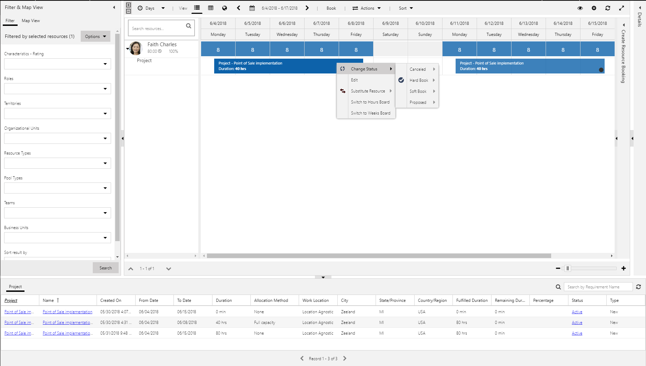
Task: Expand schedule board to full screen
Action: click(622, 8)
